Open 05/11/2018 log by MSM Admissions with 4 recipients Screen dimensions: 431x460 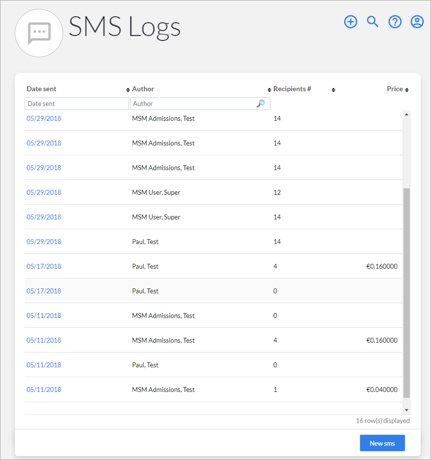tap(44, 340)
